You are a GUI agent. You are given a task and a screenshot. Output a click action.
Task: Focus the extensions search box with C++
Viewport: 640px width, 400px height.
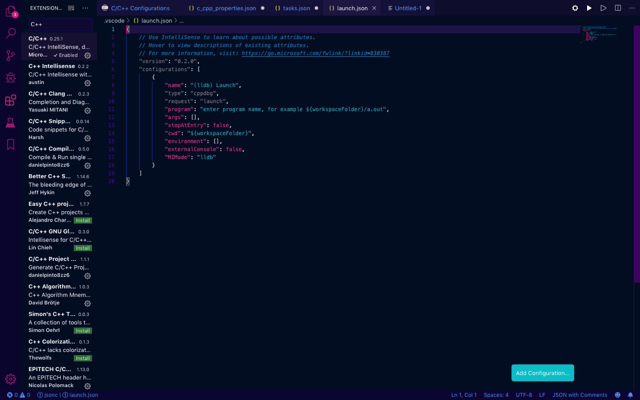click(x=60, y=24)
